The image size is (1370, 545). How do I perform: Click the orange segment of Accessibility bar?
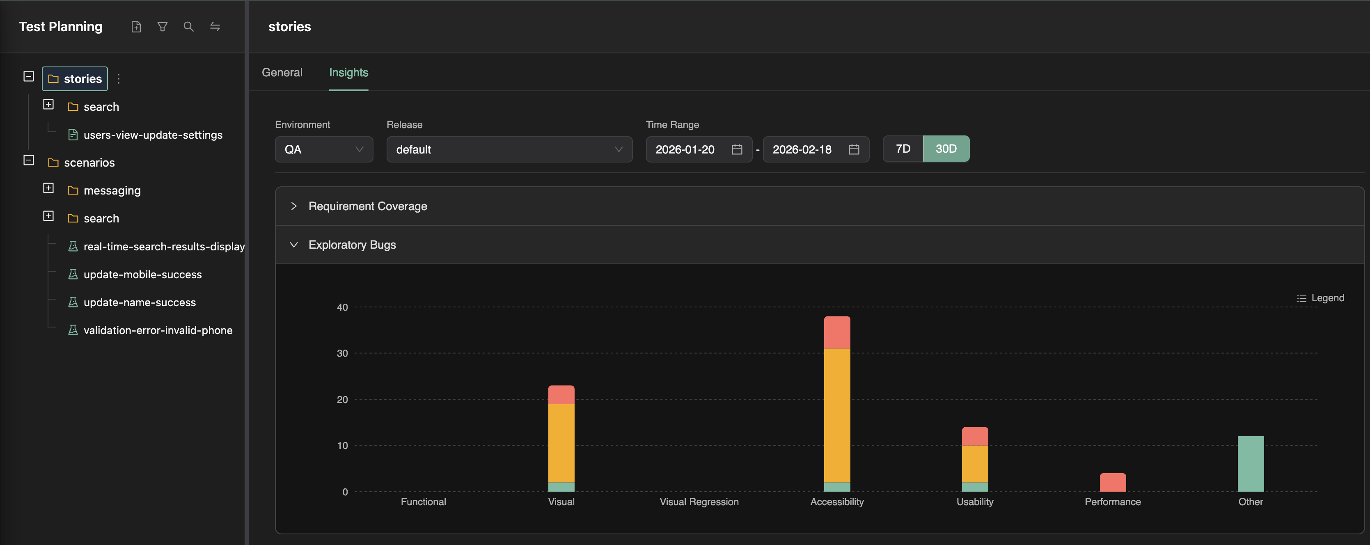[x=836, y=415]
